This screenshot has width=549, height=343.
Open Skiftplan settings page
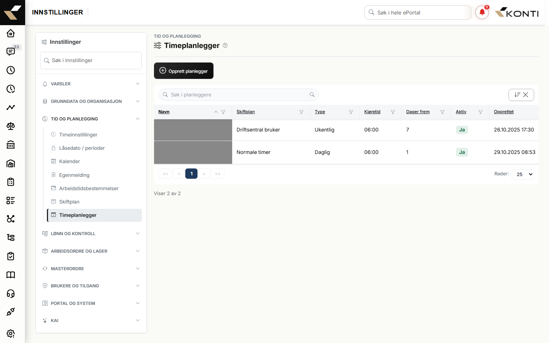[95, 202]
